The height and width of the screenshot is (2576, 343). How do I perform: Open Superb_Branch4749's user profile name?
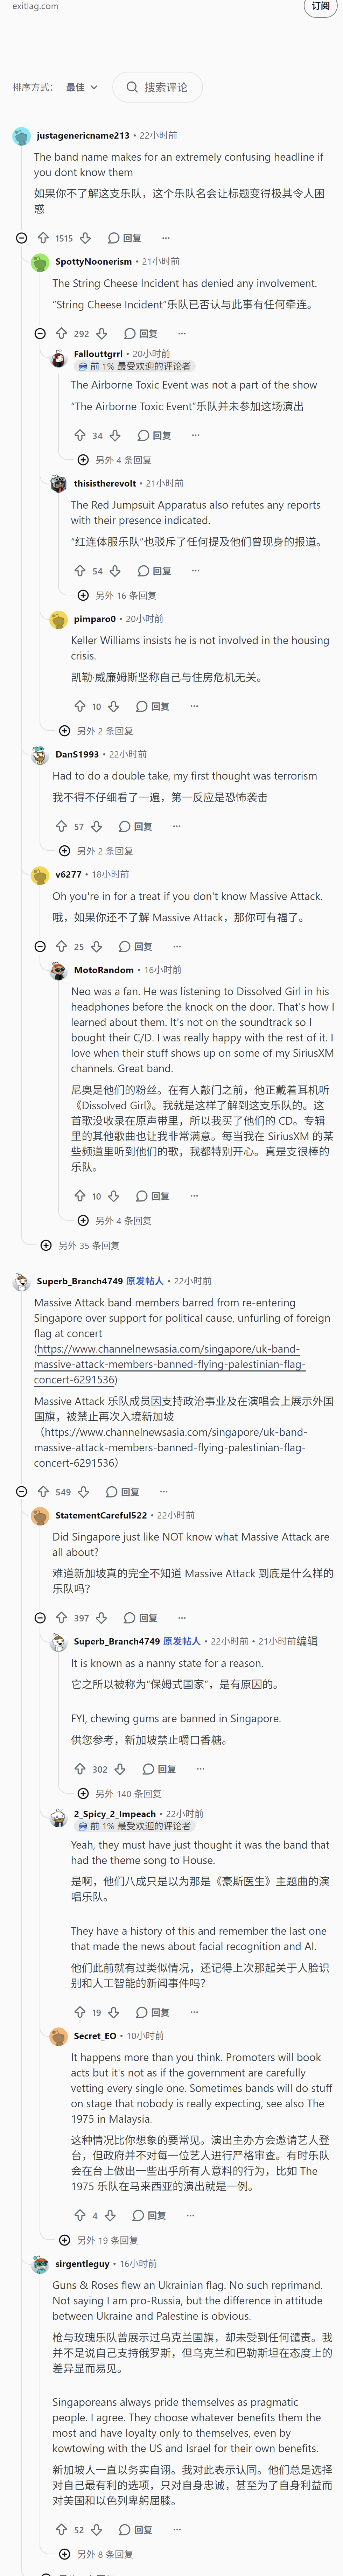tap(80, 1281)
